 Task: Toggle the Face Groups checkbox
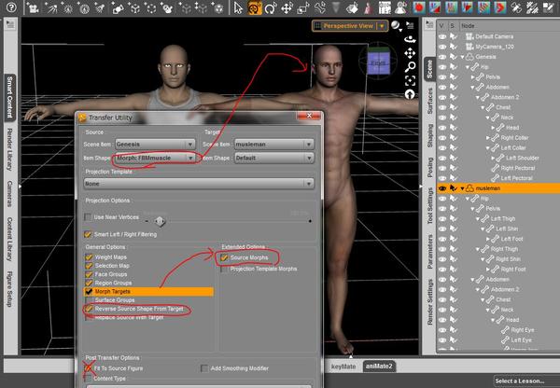pyautogui.click(x=89, y=274)
